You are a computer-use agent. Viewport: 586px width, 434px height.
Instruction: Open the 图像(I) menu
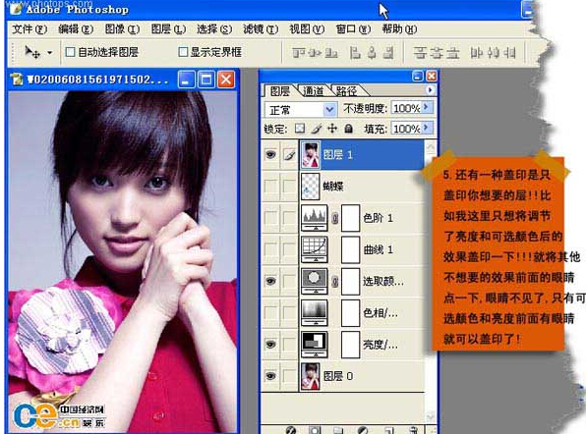pos(122,29)
